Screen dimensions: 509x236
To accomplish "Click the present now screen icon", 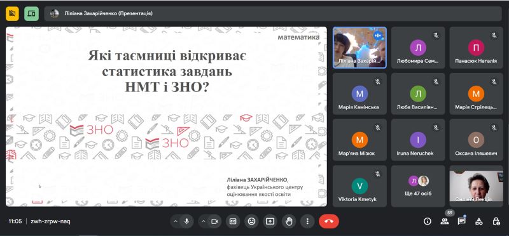I will click(270, 221).
